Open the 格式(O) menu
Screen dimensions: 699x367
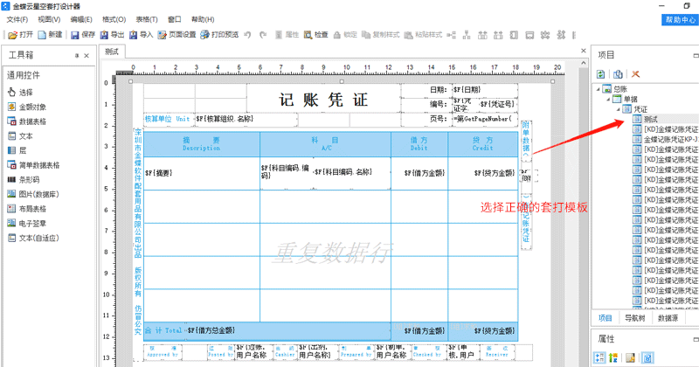[x=114, y=19]
